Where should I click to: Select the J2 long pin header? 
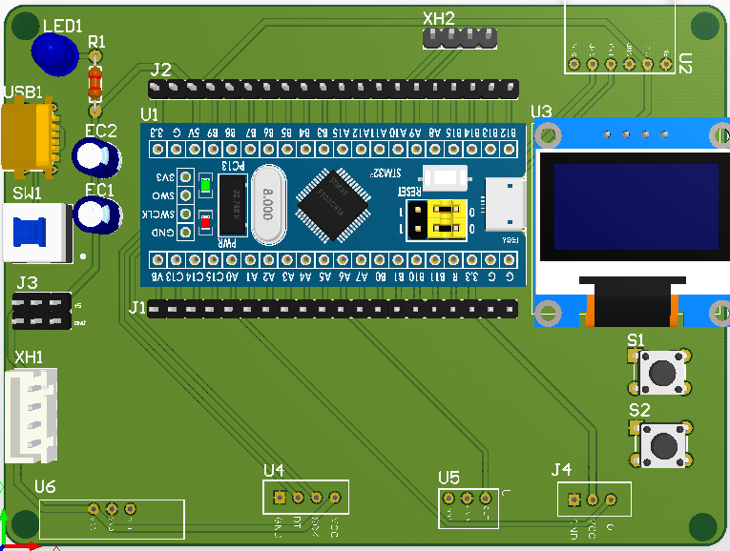tap(333, 89)
